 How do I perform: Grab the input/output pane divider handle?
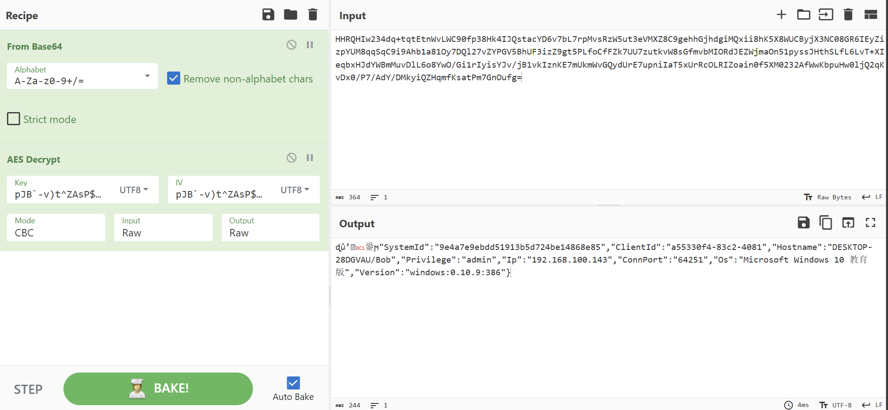point(609,205)
